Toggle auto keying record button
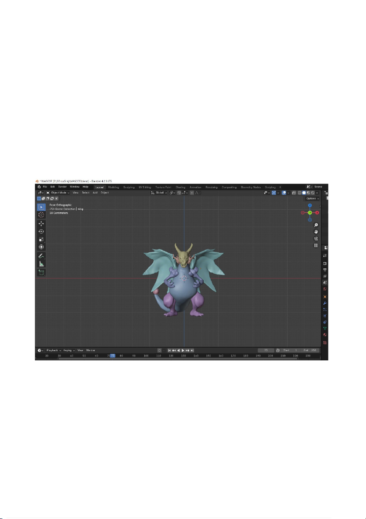 tap(159, 350)
